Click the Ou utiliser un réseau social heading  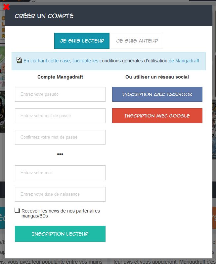(x=157, y=77)
